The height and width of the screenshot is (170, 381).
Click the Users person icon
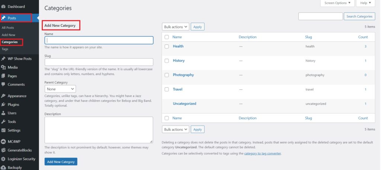coord(3,113)
